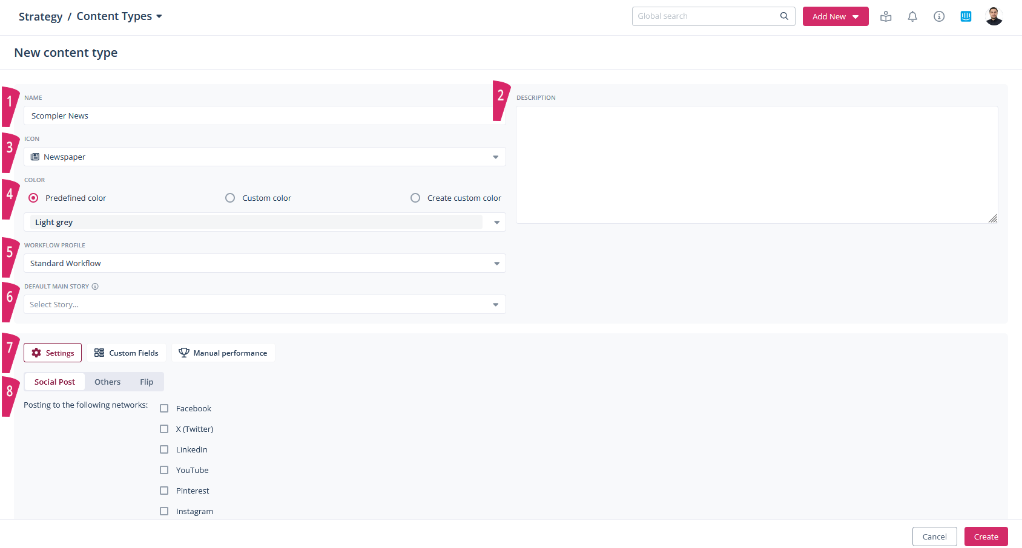The image size is (1022, 548).
Task: Open the Intercom chat icon
Action: [966, 16]
